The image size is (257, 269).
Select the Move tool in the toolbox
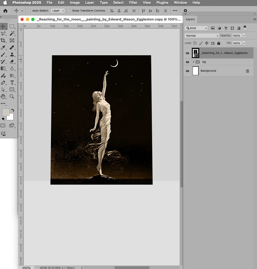pyautogui.click(x=3, y=26)
